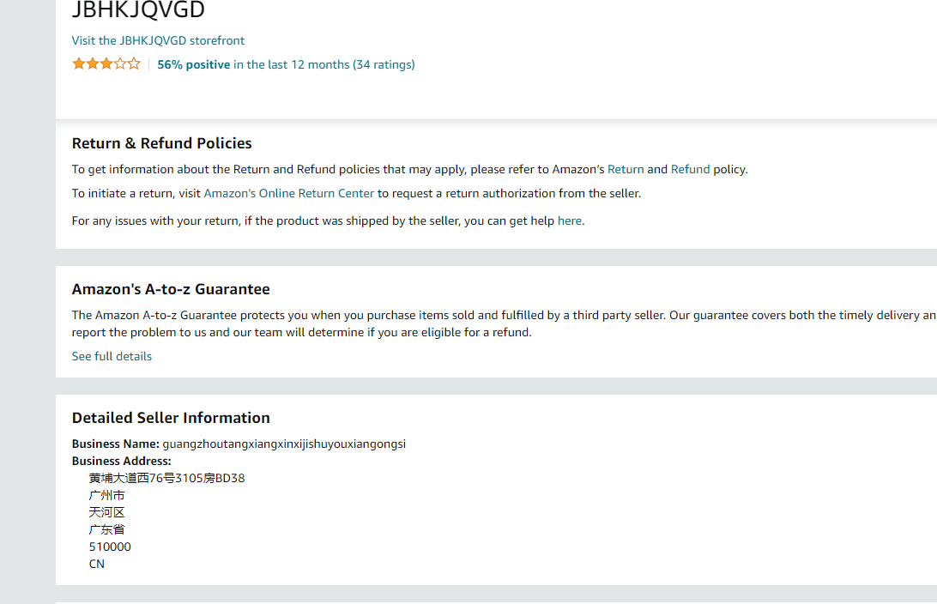Click the district line 天河区
This screenshot has width=937, height=604.
pyautogui.click(x=106, y=512)
